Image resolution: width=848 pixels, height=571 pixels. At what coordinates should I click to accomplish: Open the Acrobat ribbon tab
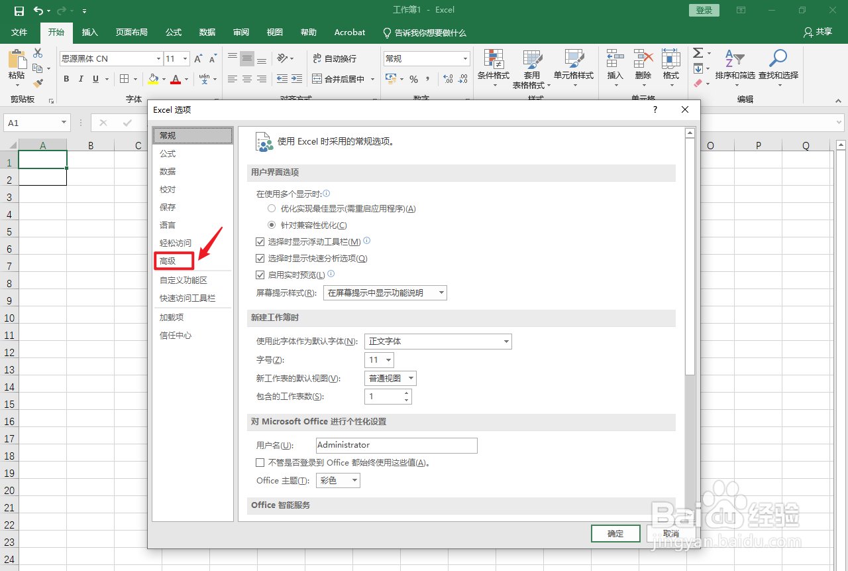349,32
